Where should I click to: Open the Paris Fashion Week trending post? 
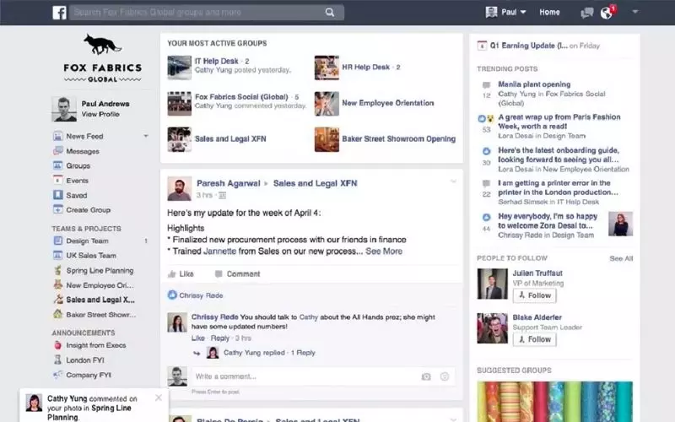(x=559, y=122)
